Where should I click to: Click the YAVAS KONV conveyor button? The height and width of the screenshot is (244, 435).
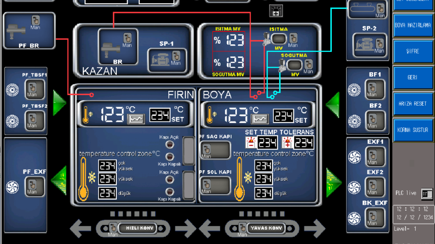[x=267, y=228]
